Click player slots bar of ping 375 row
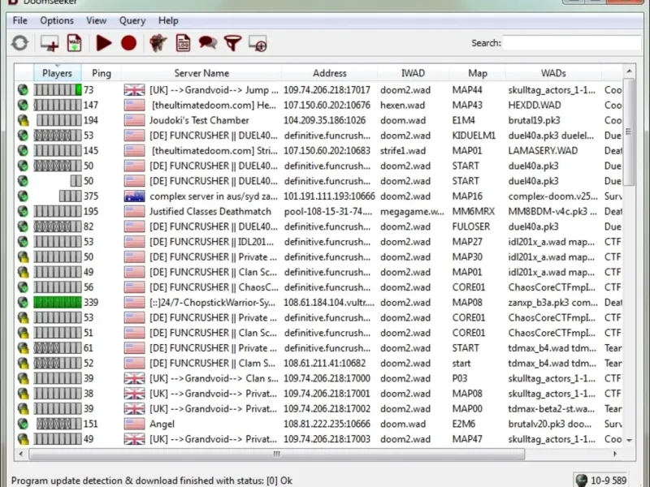The height and width of the screenshot is (487, 650). 71,196
